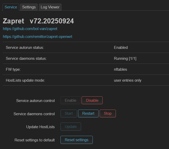The height and width of the screenshot is (149, 169).
Task: Start the service daemons
Action: tap(69, 113)
